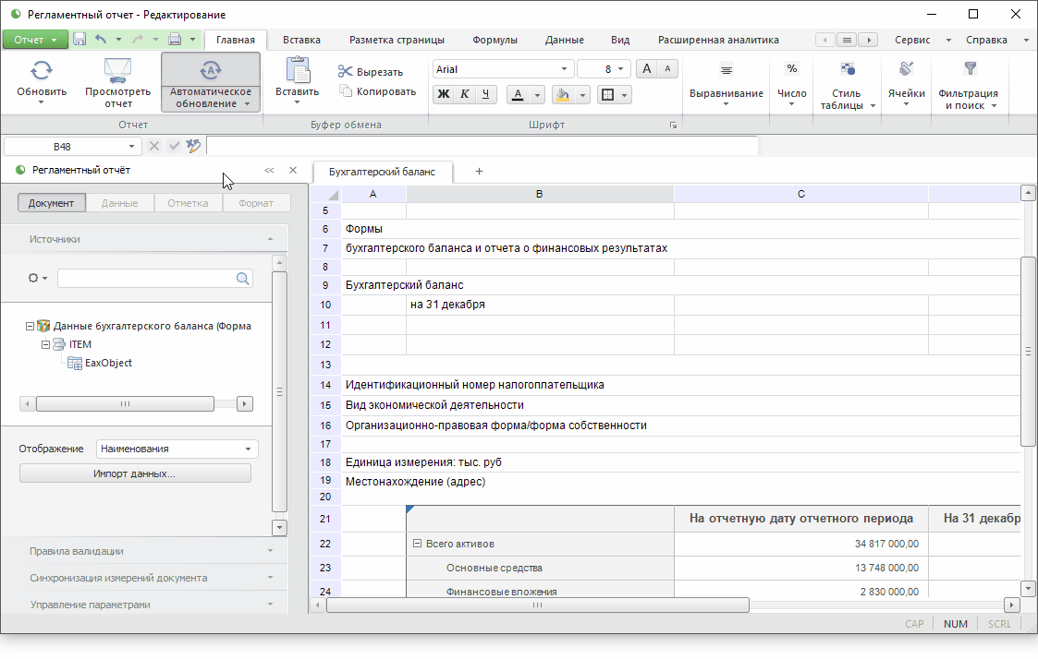Image resolution: width=1038 pixels, height=659 pixels.
Task: Collapse the Всего активов row
Action: 417,545
